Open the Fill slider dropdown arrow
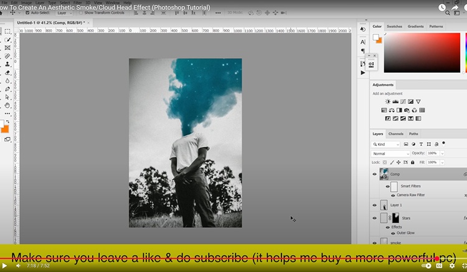This screenshot has width=467, height=272. (442, 163)
